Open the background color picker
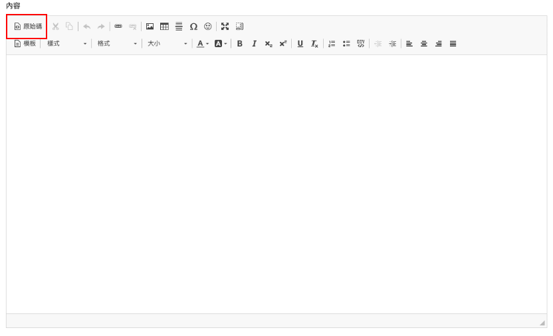Viewport: 553px width, 336px height. pos(221,44)
